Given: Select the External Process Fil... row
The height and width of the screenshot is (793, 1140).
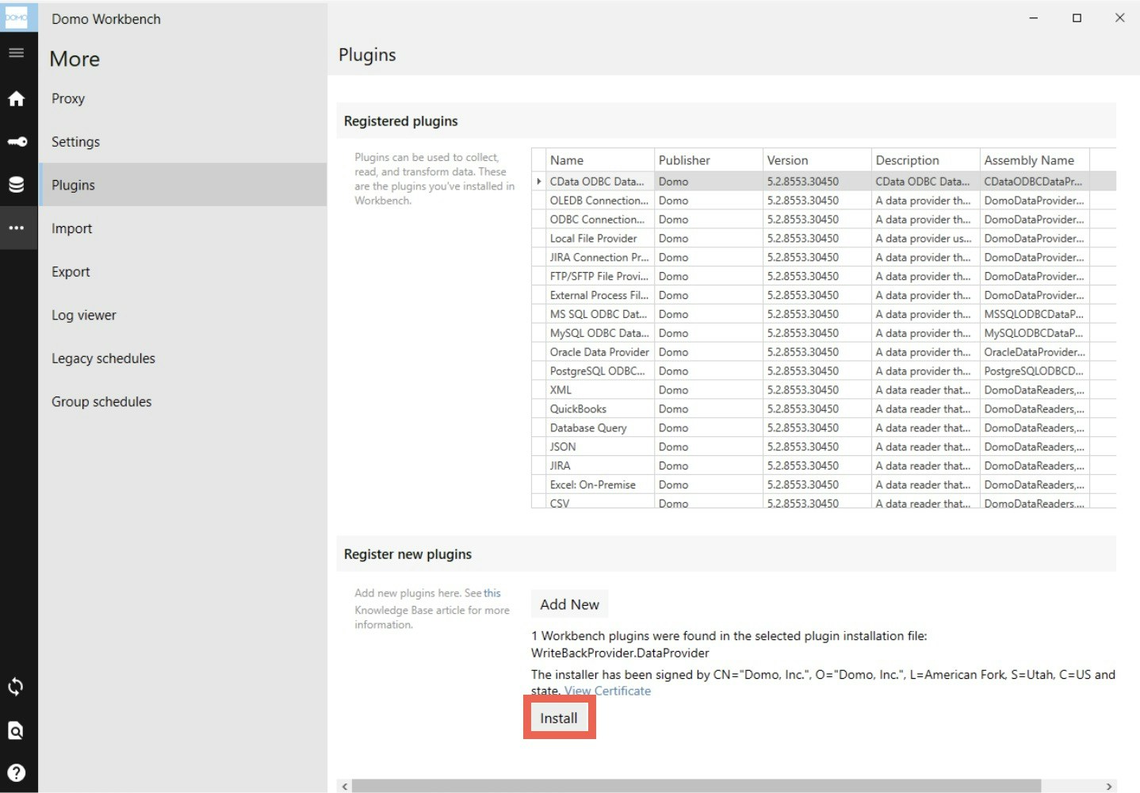Looking at the screenshot, I should click(824, 295).
